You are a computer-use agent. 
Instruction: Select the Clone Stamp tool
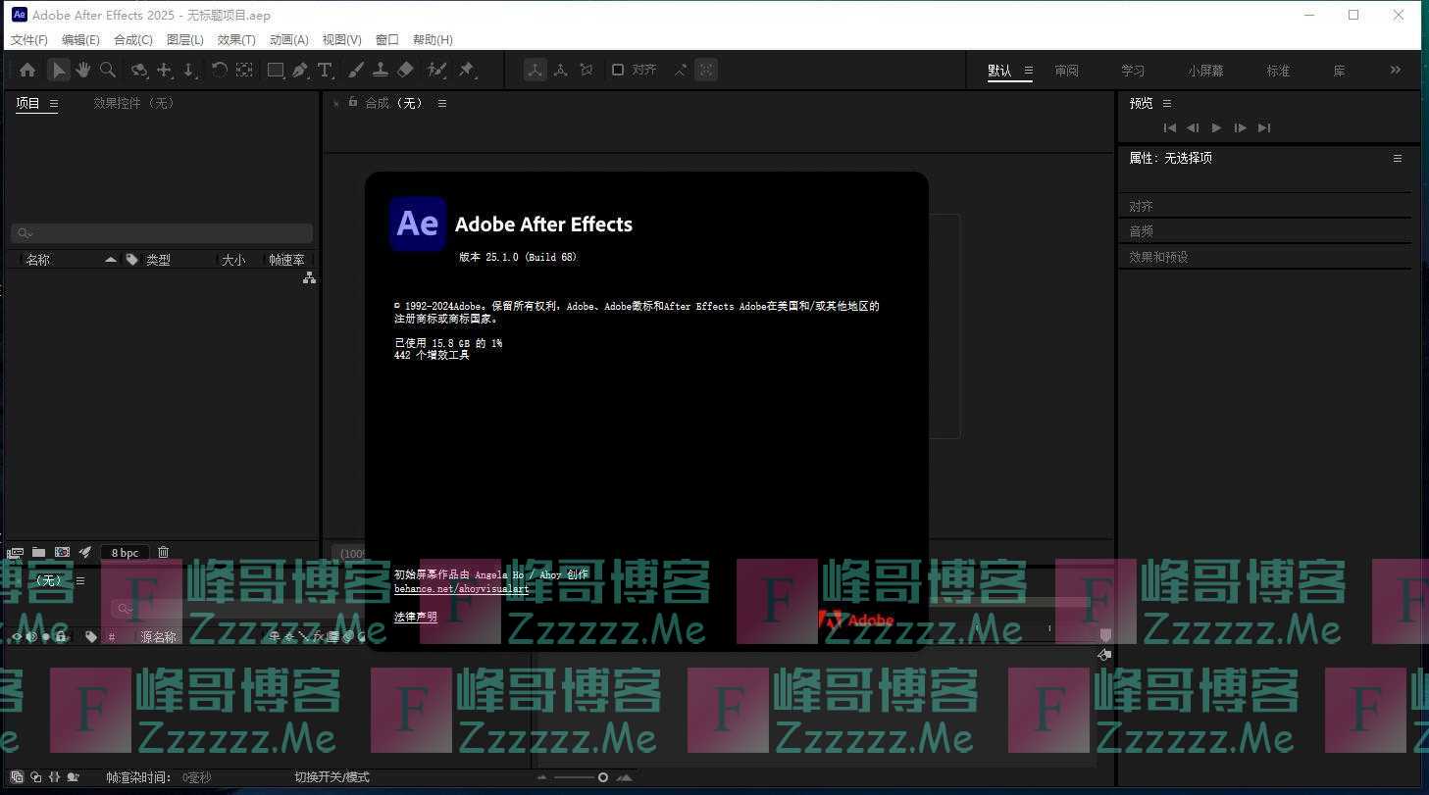click(381, 70)
